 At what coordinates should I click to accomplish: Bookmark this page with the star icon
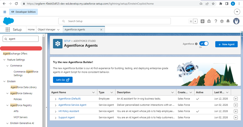[213, 4]
